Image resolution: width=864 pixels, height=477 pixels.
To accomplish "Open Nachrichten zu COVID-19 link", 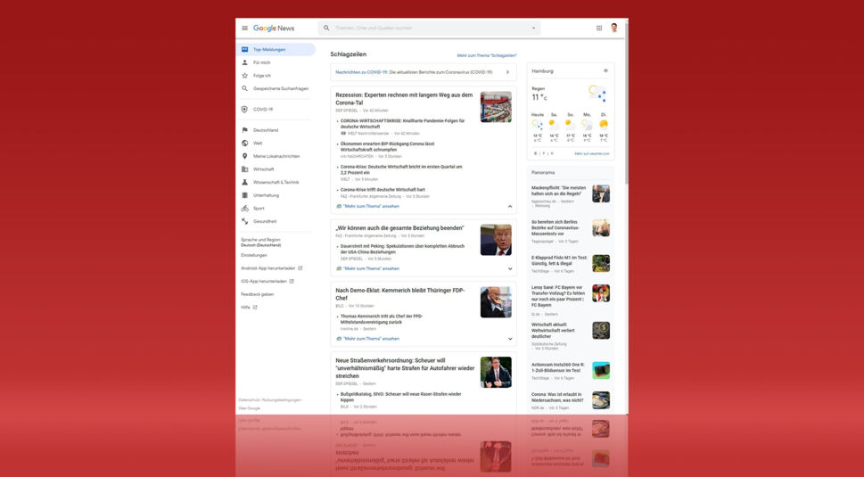I will point(360,72).
